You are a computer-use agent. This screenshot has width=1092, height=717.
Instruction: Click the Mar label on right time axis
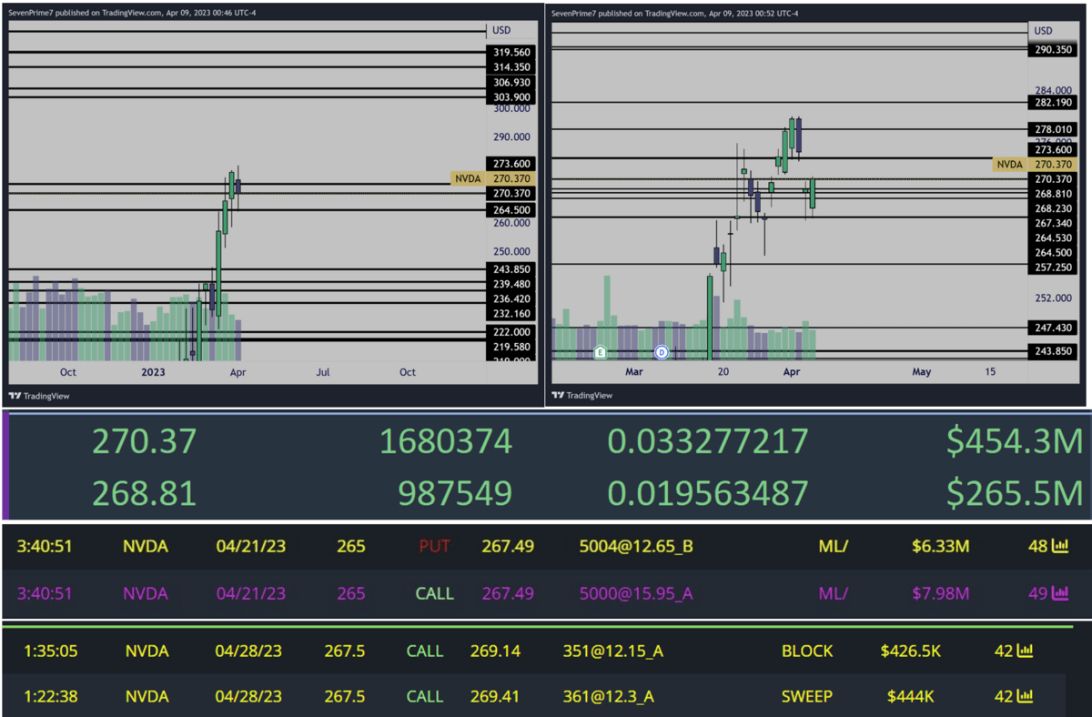tap(634, 372)
